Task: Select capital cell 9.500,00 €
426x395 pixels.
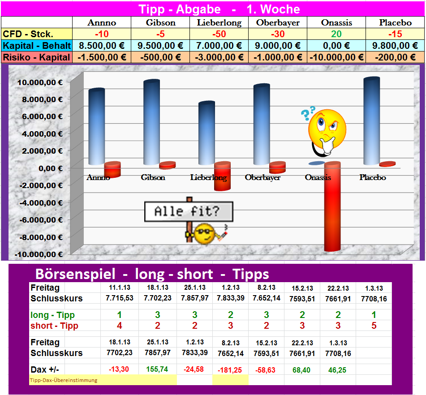Action: point(160,46)
